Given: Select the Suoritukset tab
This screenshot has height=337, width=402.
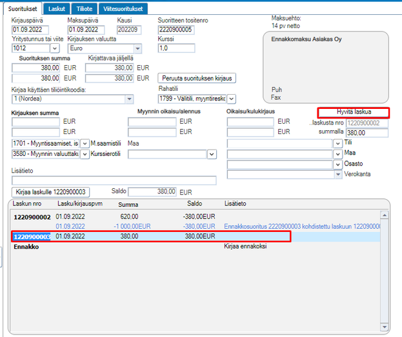Looking at the screenshot, I should [23, 9].
